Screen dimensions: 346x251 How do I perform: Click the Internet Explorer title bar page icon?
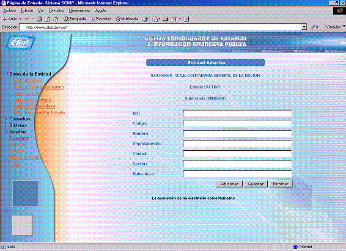click(x=3, y=3)
